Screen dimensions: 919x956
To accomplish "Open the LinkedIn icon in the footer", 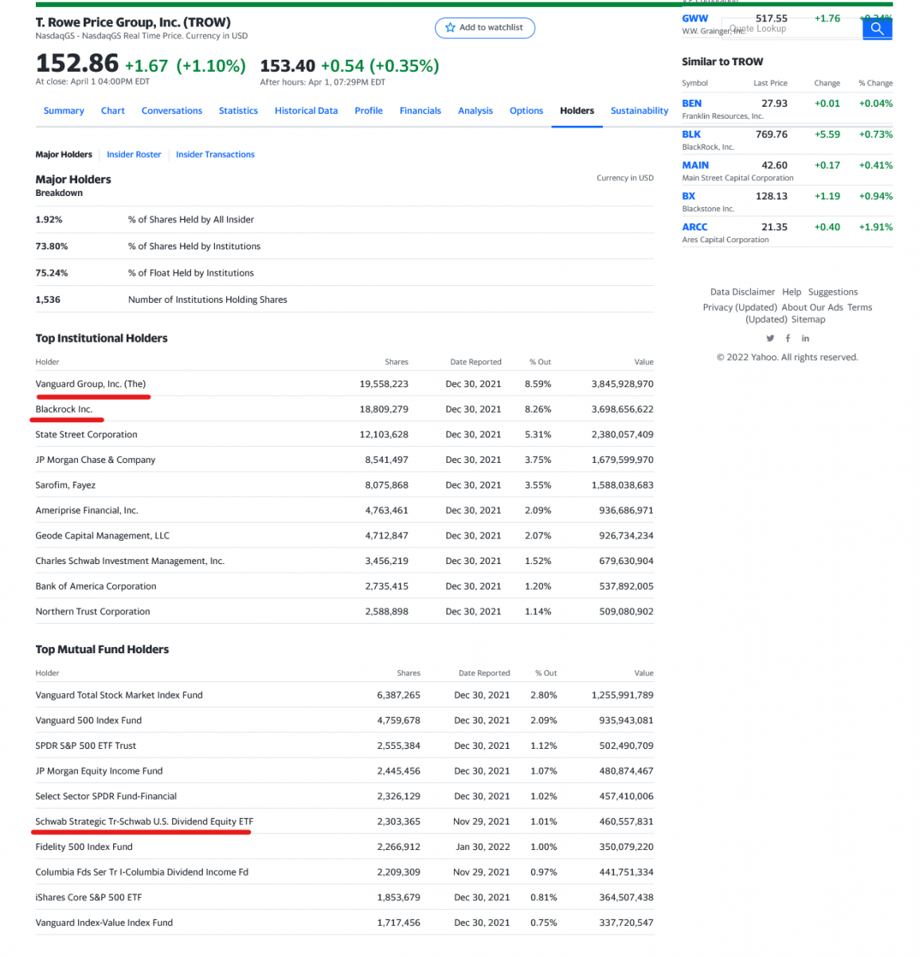I will (805, 339).
